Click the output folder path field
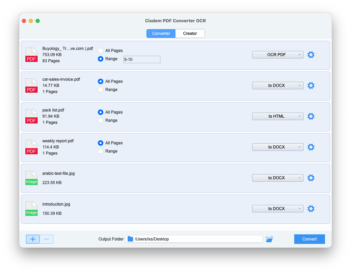 194,239
